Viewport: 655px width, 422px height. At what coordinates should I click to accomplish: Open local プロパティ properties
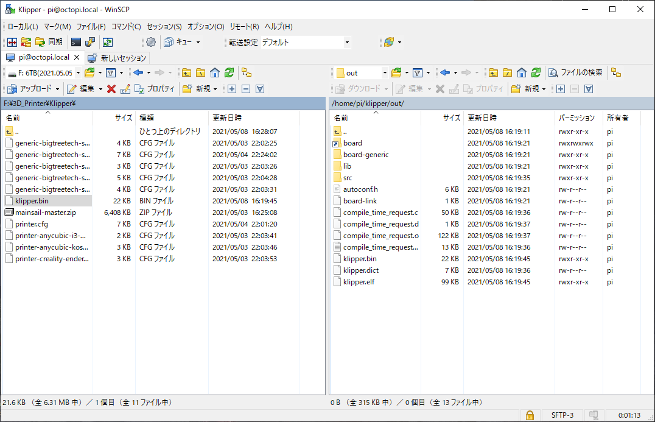[155, 88]
